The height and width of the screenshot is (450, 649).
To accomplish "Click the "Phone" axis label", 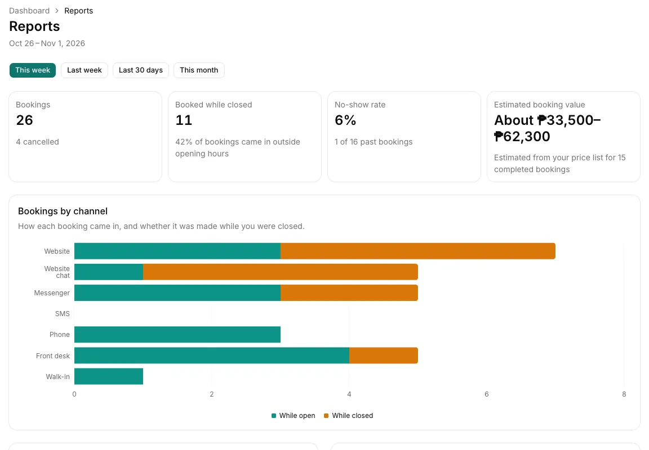I will 60,335.
